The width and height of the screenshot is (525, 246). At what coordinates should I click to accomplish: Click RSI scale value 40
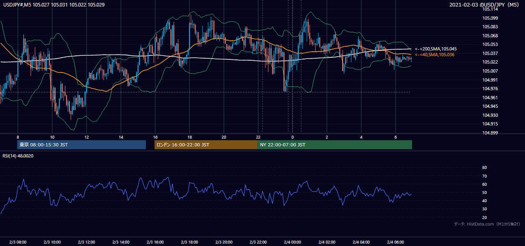coord(484,201)
